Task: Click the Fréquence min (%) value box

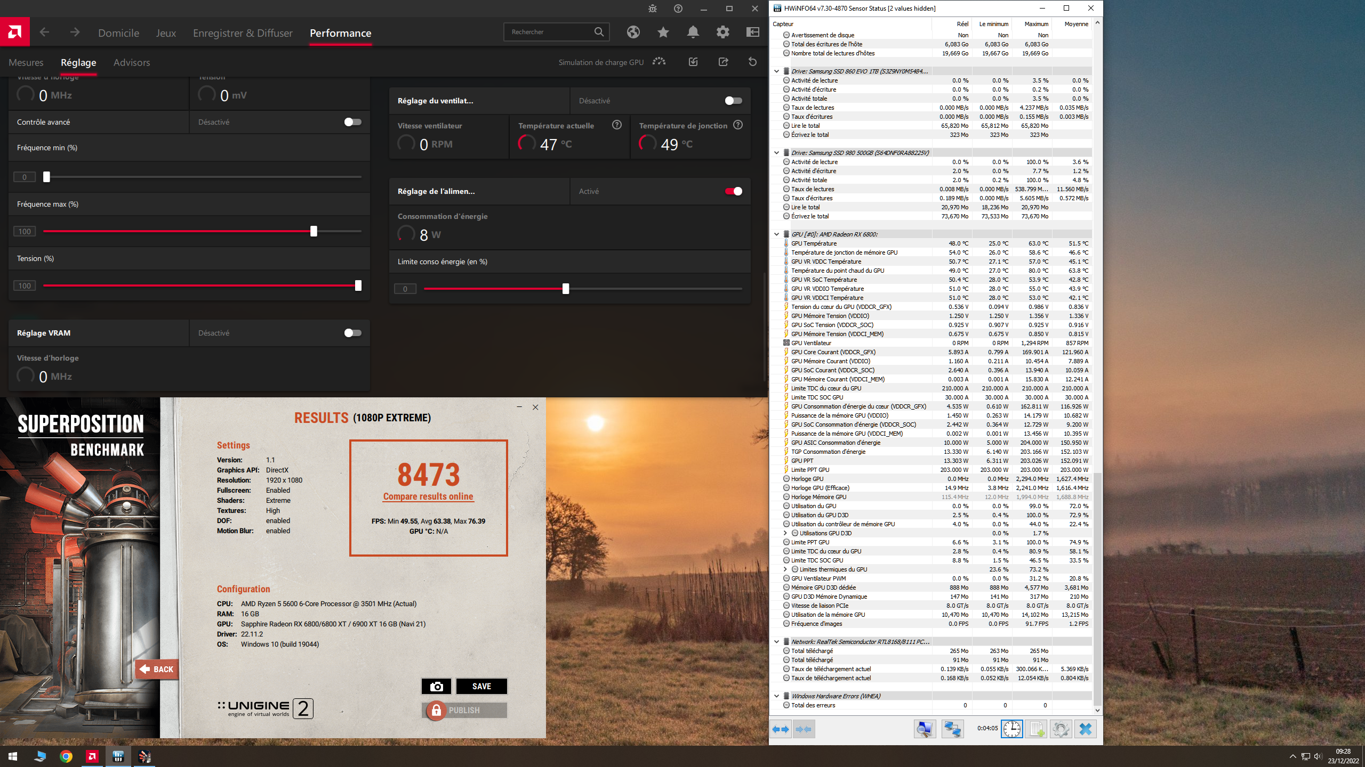Action: [x=25, y=177]
